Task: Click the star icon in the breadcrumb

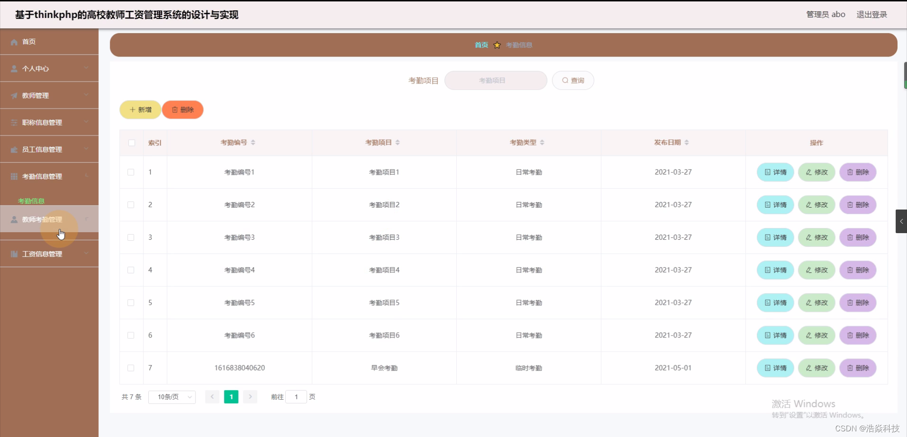Action: pos(496,45)
